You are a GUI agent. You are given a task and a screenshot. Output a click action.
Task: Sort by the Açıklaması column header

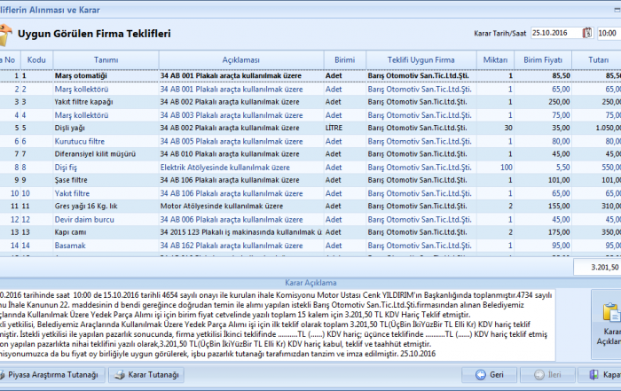click(x=240, y=59)
